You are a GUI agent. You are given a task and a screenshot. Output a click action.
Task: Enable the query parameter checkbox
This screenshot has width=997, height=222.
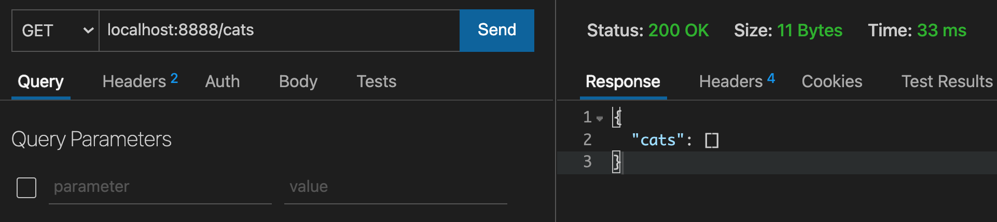(x=26, y=188)
